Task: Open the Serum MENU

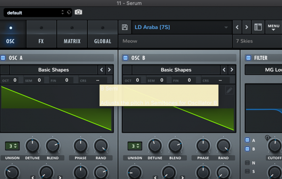Action: (274, 27)
